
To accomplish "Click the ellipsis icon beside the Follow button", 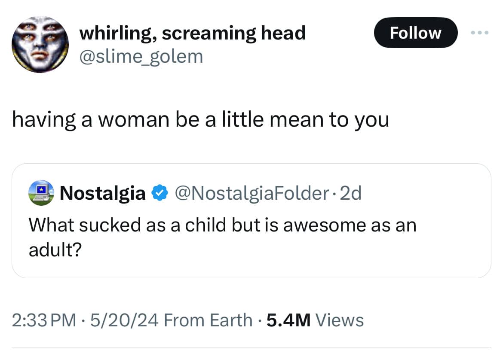I will [480, 33].
